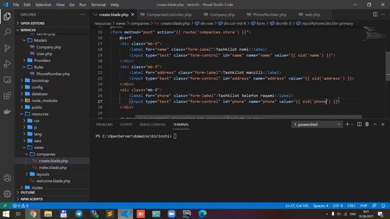Change UTF-8 encoding in status bar
390x219 pixels.
pos(338,206)
